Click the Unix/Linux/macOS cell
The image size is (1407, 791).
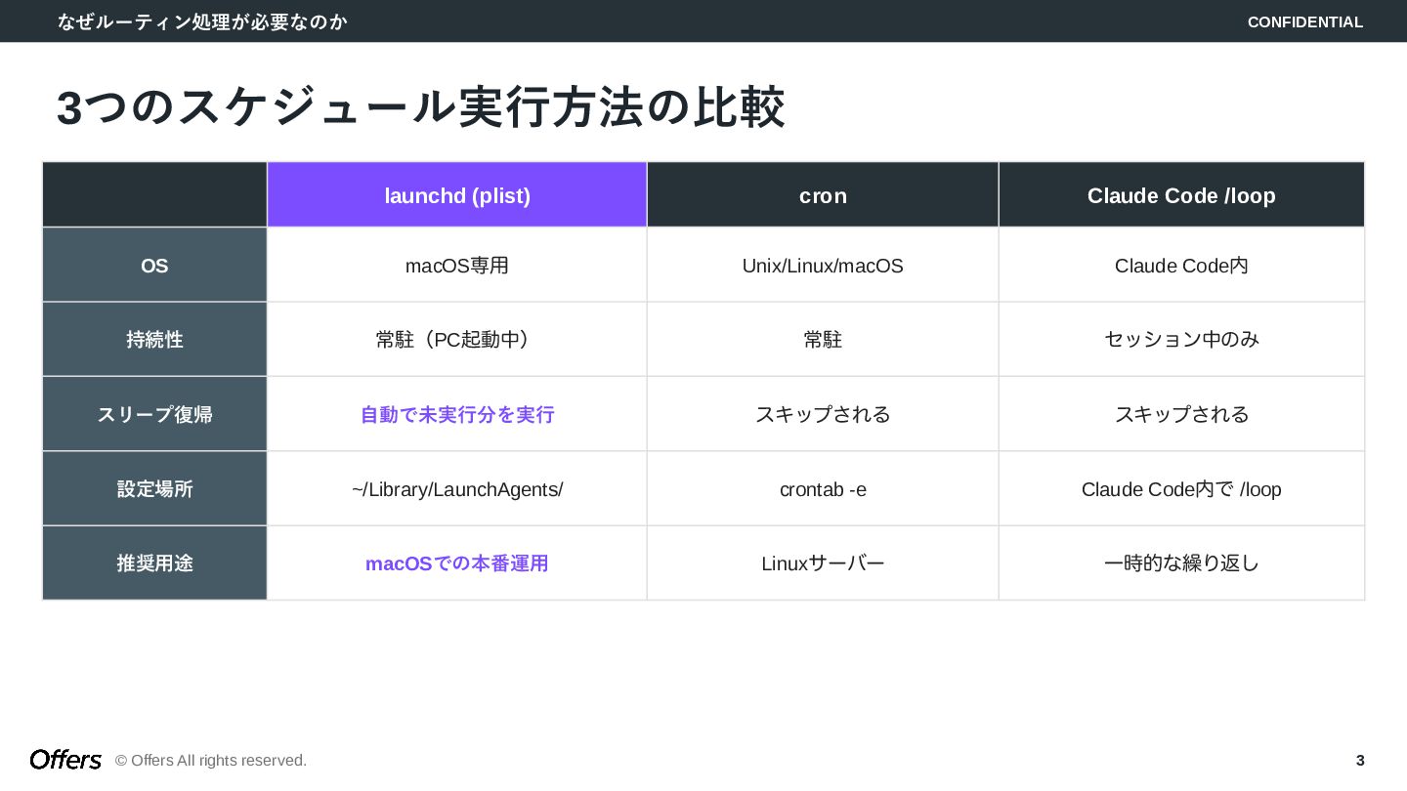823,266
